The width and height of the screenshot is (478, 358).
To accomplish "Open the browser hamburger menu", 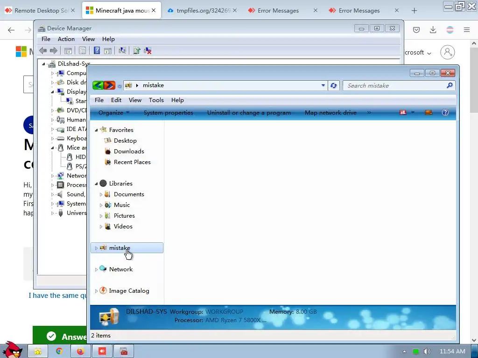I will [467, 30].
